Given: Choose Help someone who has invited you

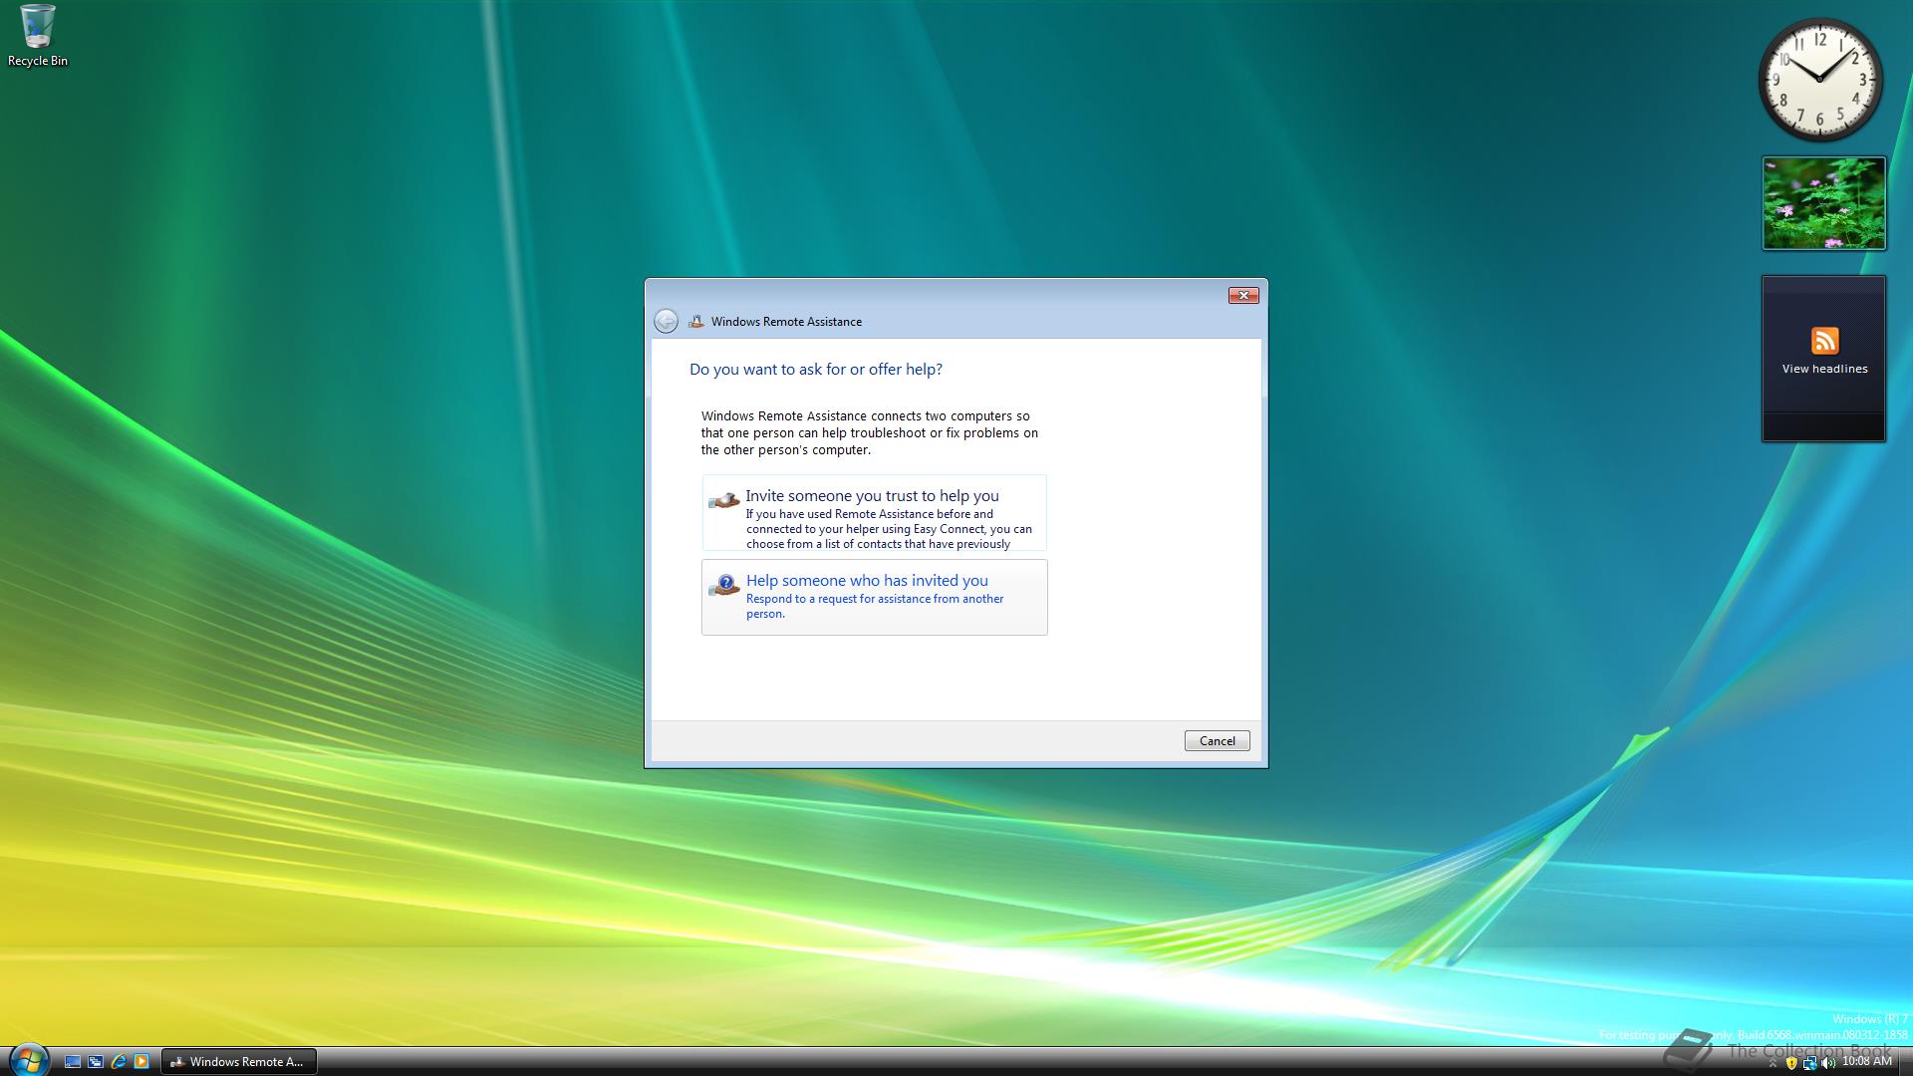Looking at the screenshot, I should click(x=874, y=597).
